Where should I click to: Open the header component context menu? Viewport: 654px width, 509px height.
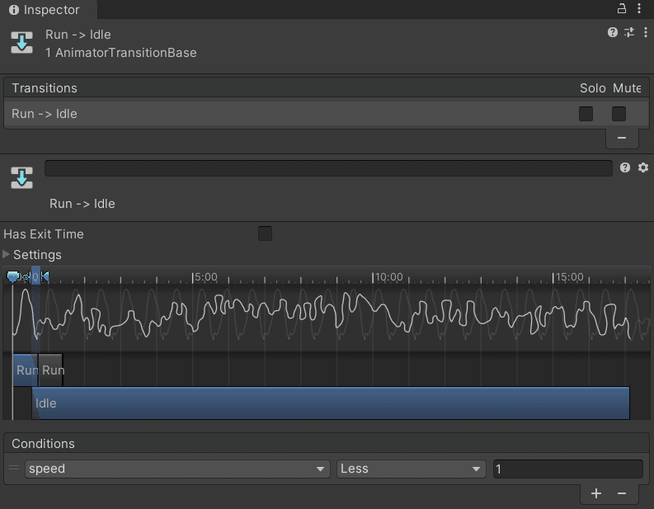(645, 32)
